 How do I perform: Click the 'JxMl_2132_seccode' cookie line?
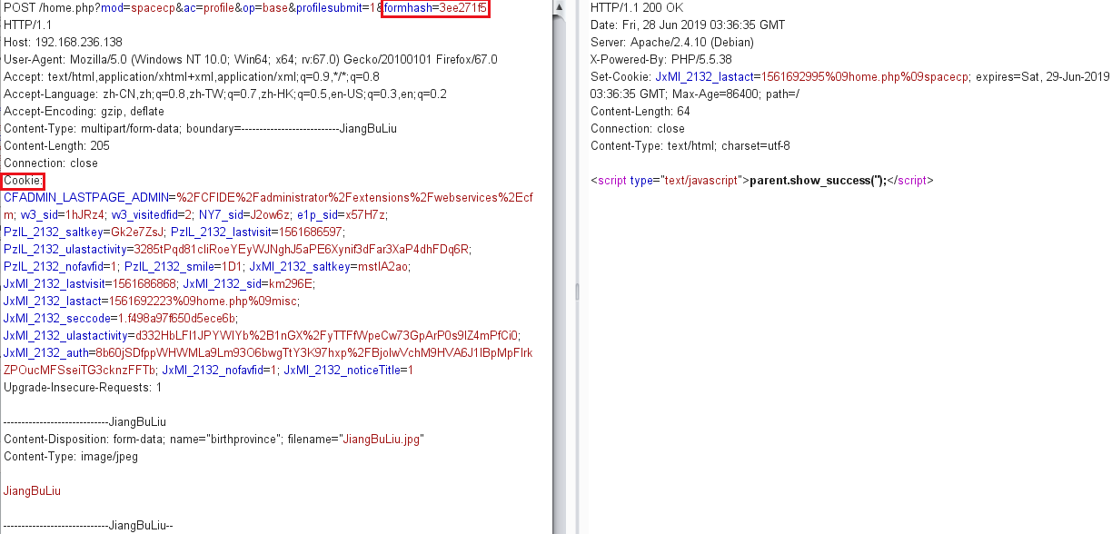[x=120, y=318]
